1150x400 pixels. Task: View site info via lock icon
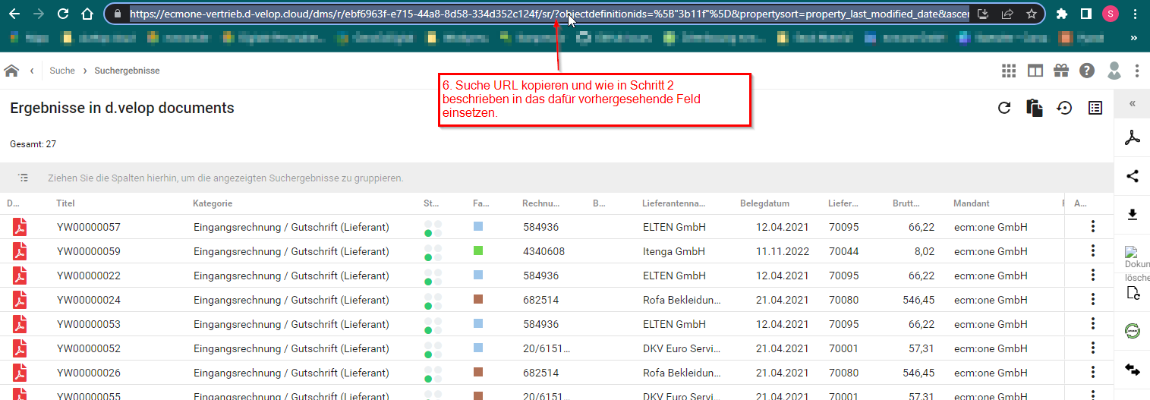116,14
